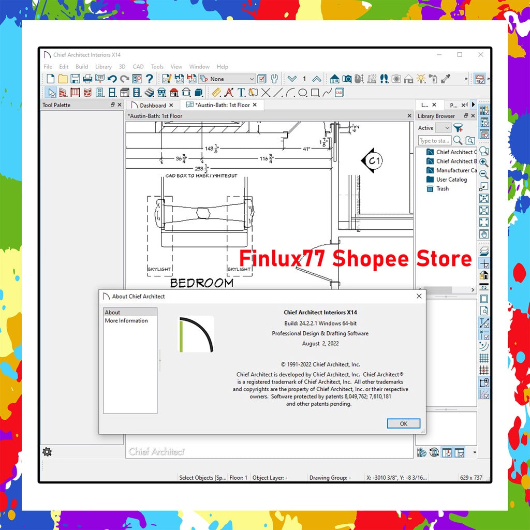
Task: Open the Build menu
Action: (x=81, y=67)
